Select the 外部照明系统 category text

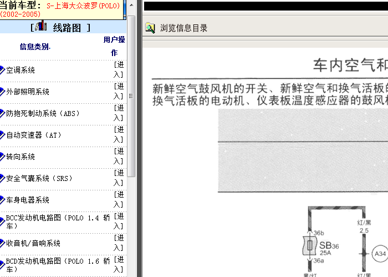pos(28,92)
